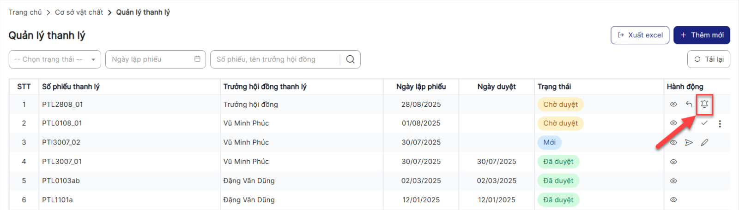Click the search input for số phiếu

click(275, 59)
